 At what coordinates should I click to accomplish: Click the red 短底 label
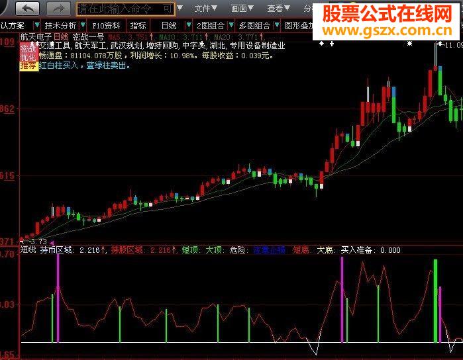tap(302, 250)
